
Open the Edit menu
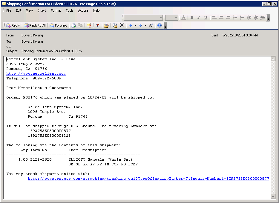[19, 10]
